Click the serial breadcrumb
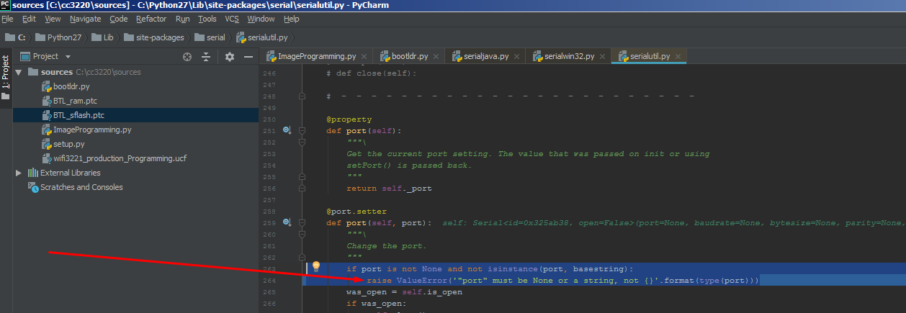 [209, 37]
